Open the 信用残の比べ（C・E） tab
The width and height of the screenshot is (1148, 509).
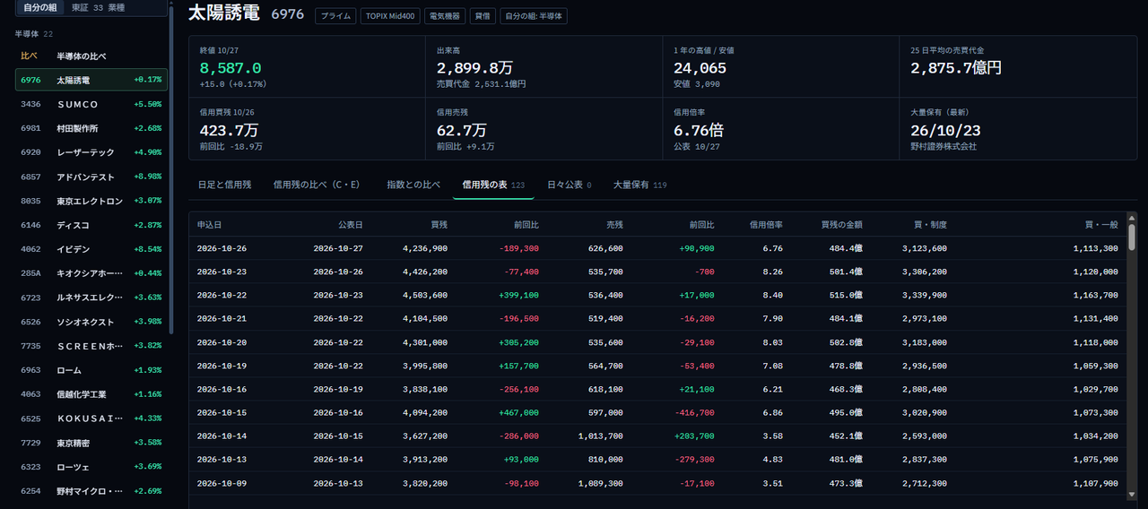coord(317,185)
